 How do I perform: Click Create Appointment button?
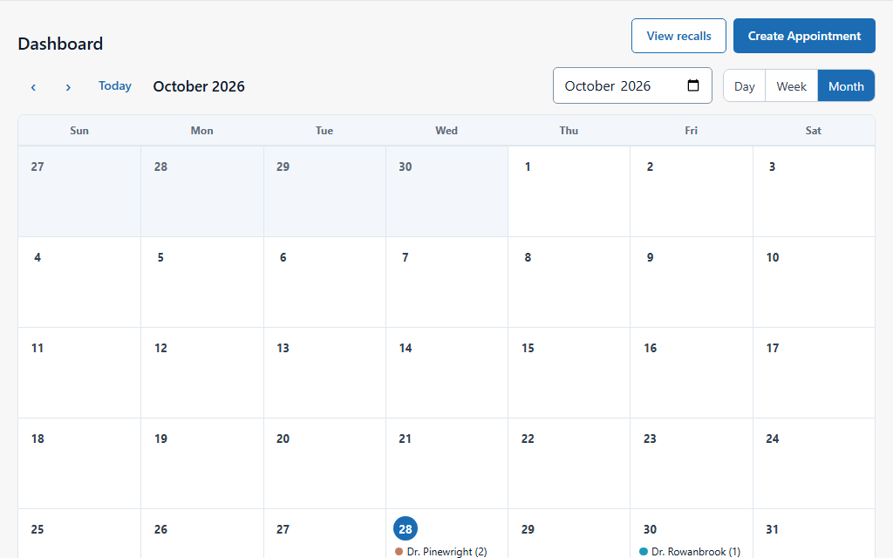pos(804,36)
